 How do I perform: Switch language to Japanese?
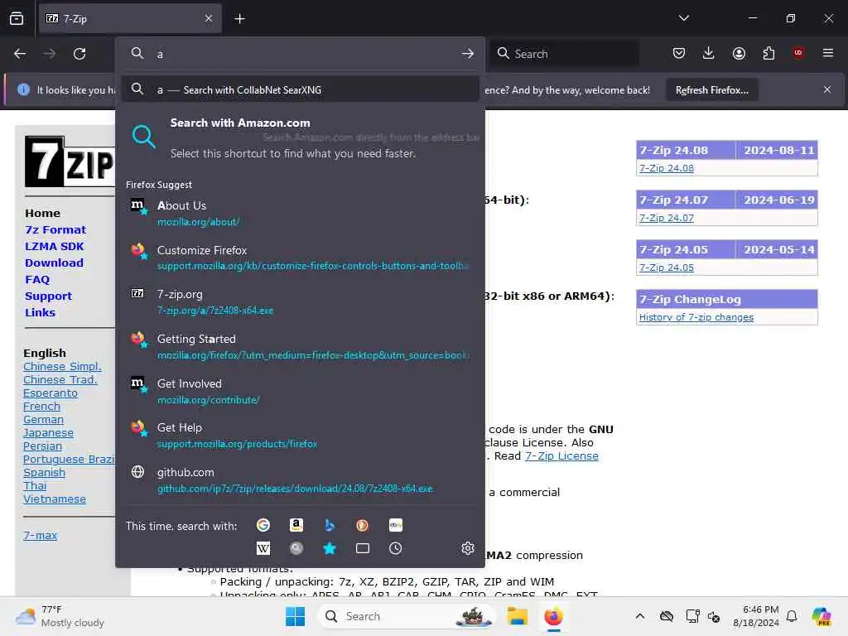click(x=48, y=432)
